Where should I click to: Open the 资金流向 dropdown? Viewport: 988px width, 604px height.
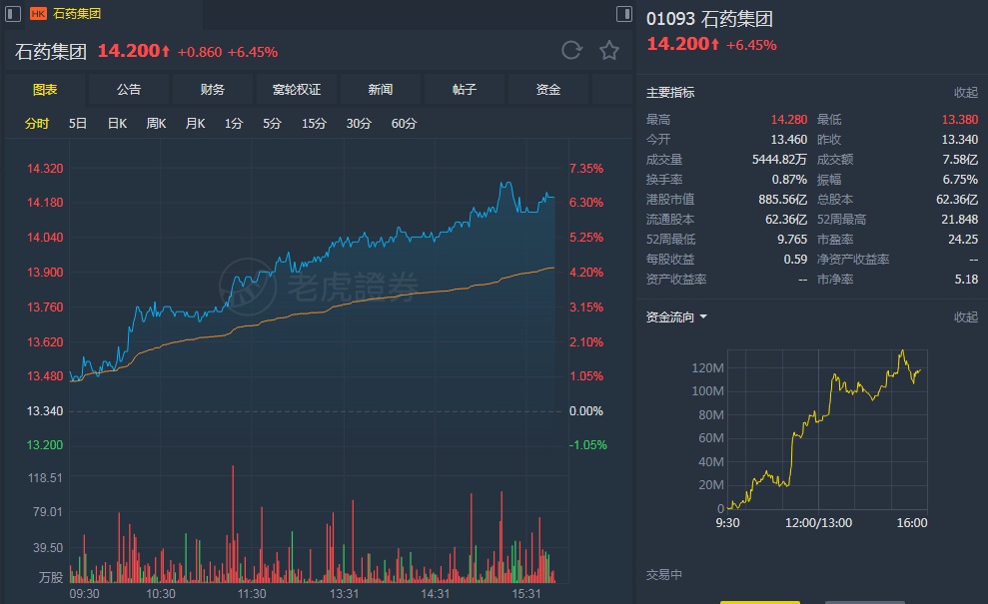tap(676, 316)
